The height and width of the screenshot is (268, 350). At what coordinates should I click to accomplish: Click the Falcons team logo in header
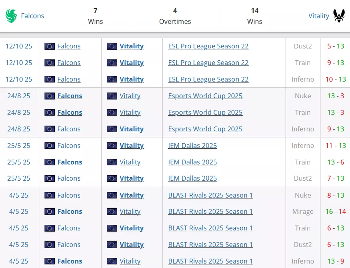point(11,16)
